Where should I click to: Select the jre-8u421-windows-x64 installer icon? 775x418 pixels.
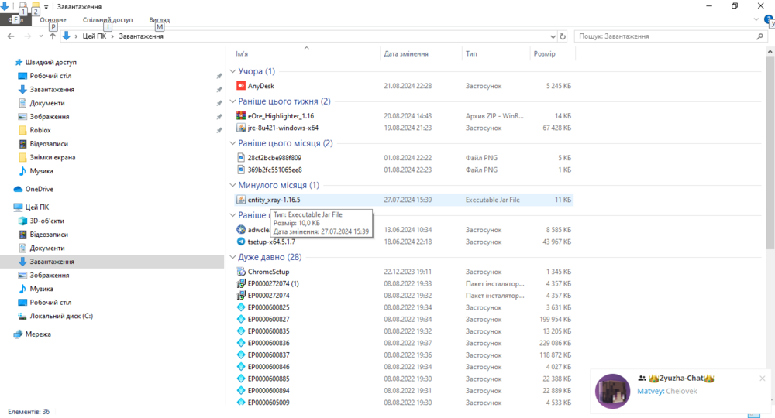pyautogui.click(x=241, y=128)
